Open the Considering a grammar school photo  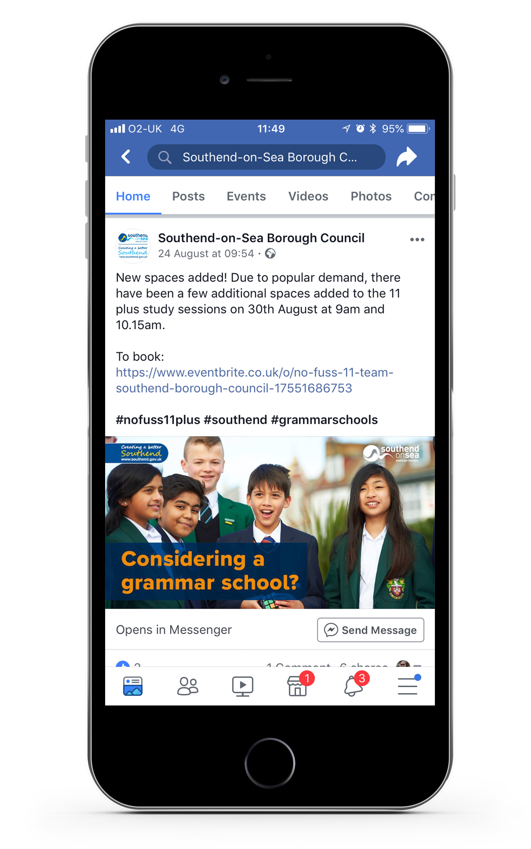[x=270, y=522]
